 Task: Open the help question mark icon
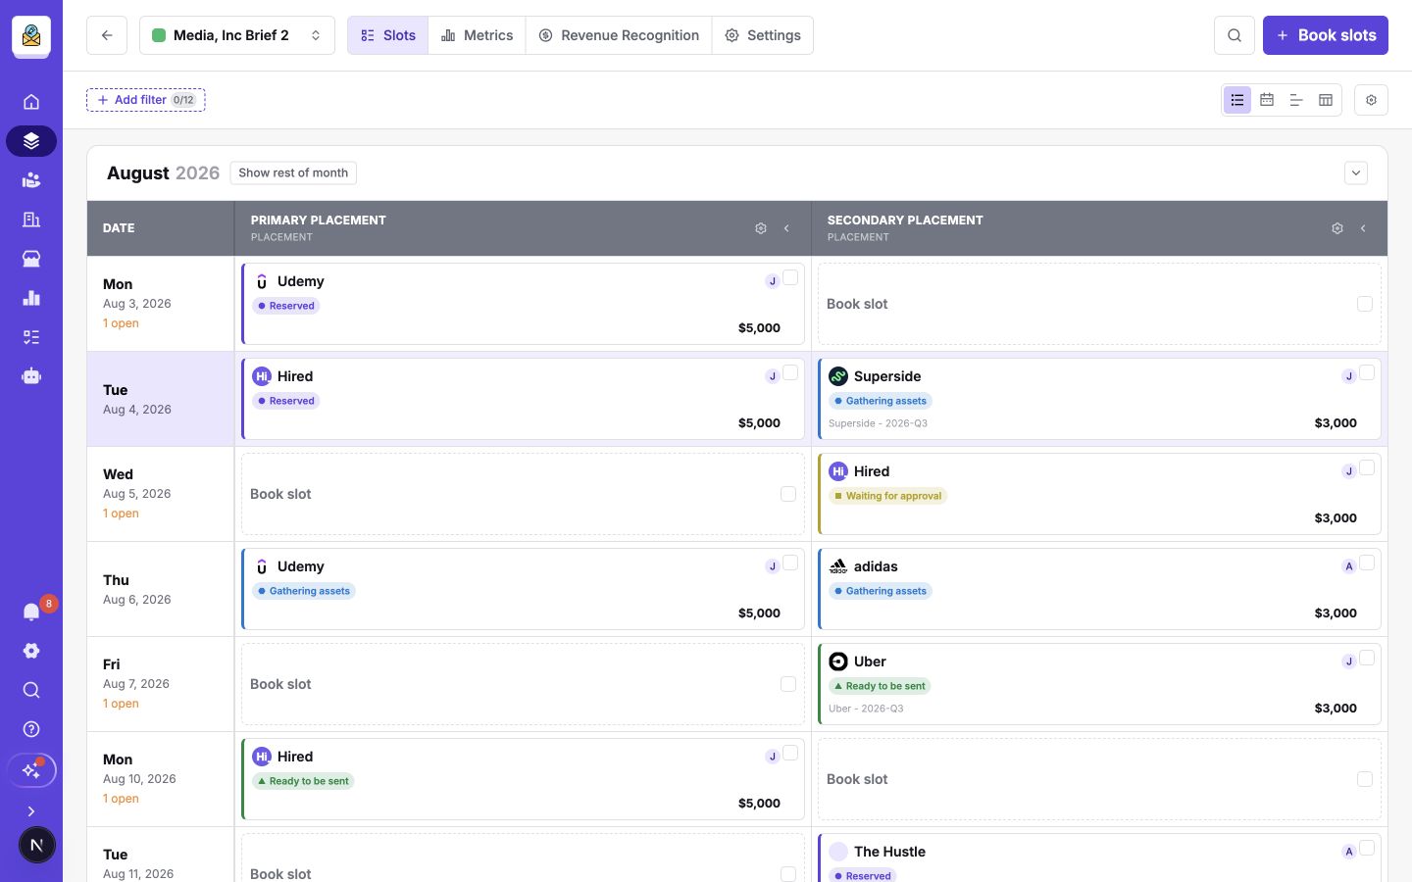click(x=31, y=729)
